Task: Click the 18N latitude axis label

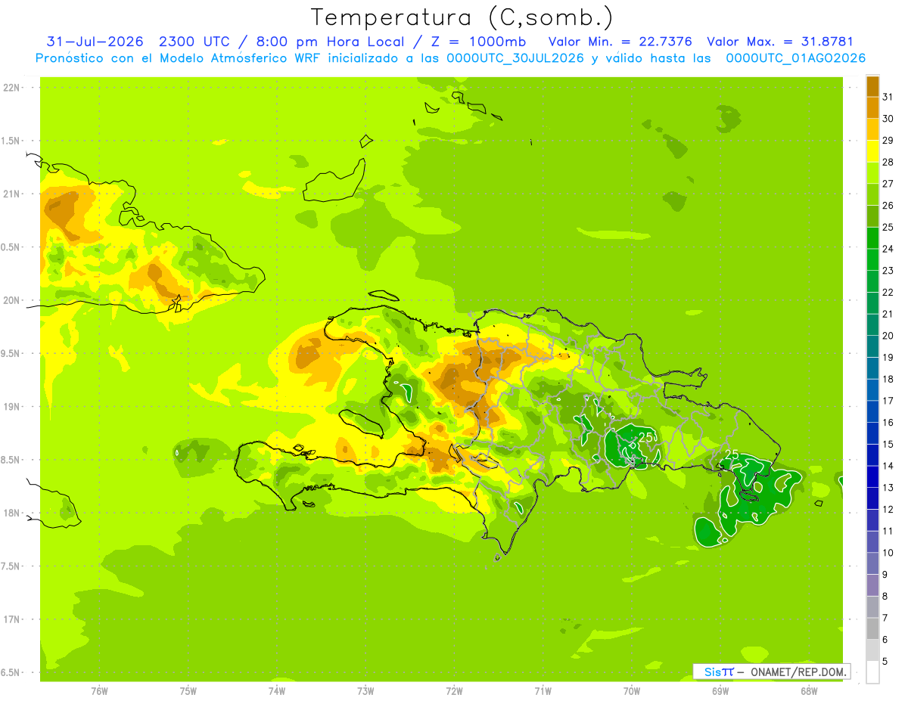Action: pos(11,513)
